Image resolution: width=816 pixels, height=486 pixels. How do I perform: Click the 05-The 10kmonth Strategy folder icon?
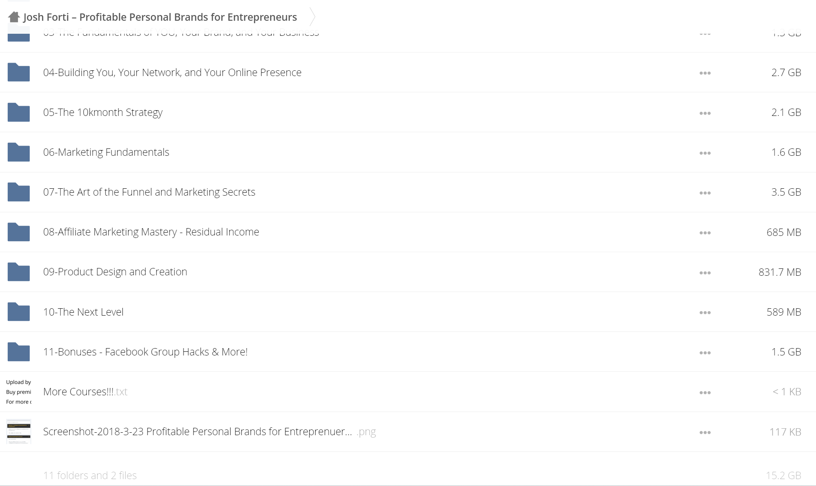[x=19, y=112]
